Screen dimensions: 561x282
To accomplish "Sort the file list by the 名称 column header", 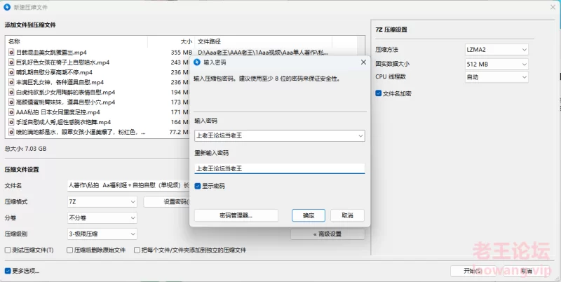I will (77, 41).
